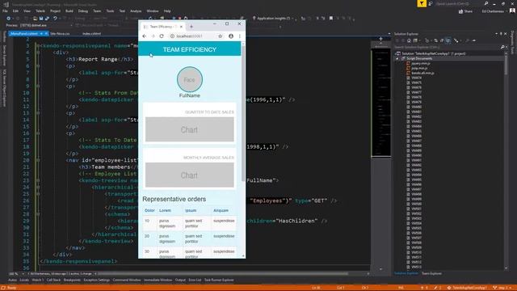Close the Team Efficiency browser tab

pyautogui.click(x=181, y=27)
